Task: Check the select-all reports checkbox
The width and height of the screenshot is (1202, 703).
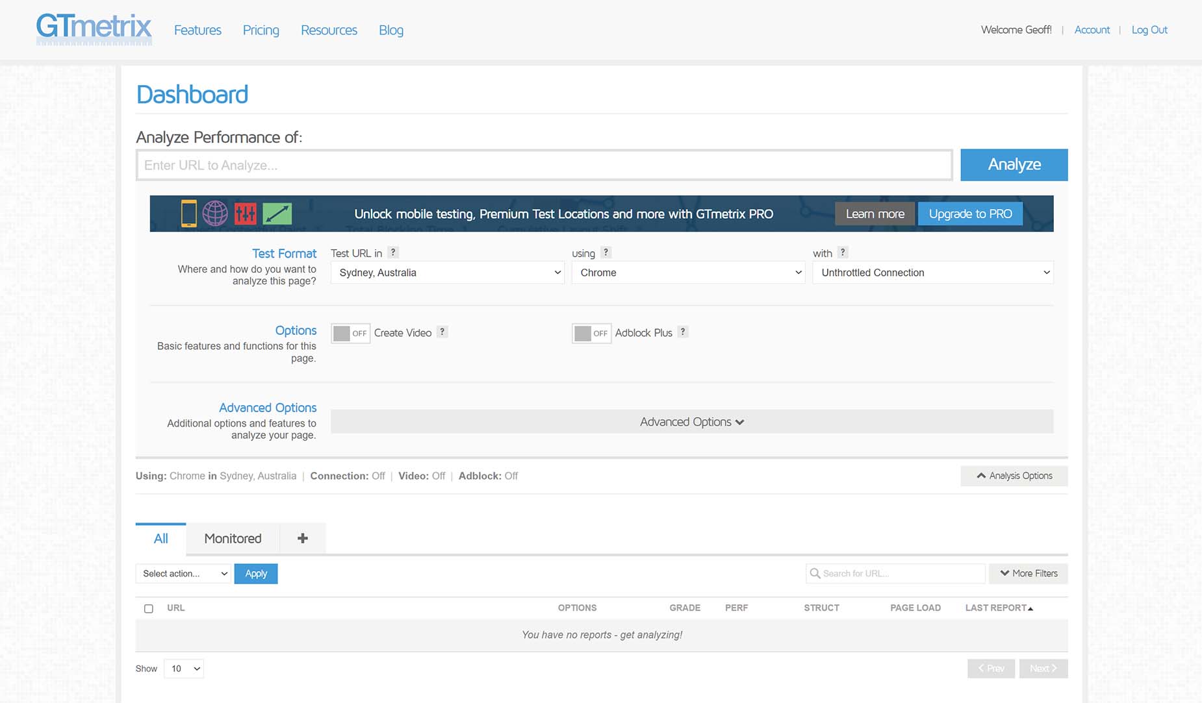Action: 149,608
